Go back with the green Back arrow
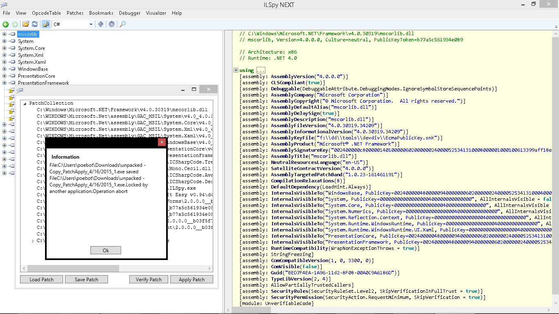This screenshot has width=559, height=314. click(x=6, y=25)
